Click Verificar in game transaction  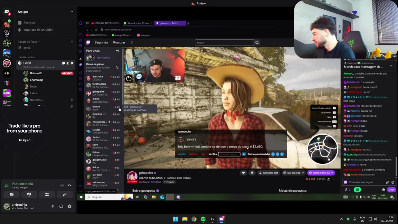[x=213, y=154]
